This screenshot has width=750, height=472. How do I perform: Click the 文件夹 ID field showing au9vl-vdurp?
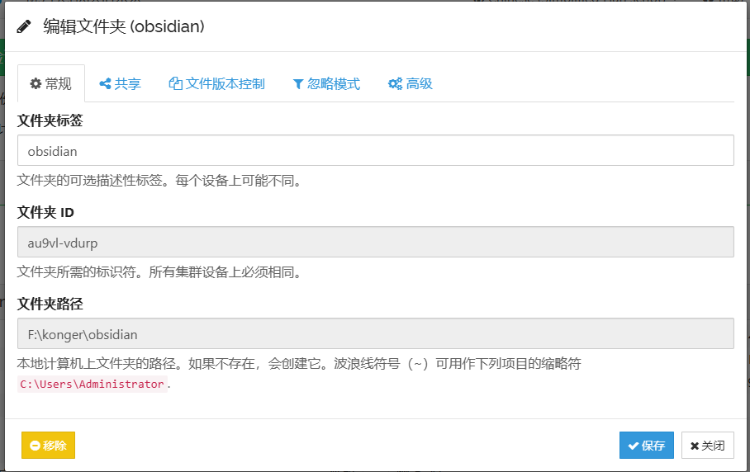(375, 243)
